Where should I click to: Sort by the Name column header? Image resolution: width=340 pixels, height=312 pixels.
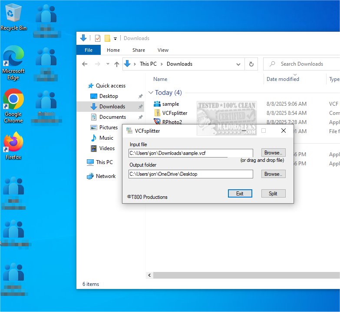click(160, 79)
